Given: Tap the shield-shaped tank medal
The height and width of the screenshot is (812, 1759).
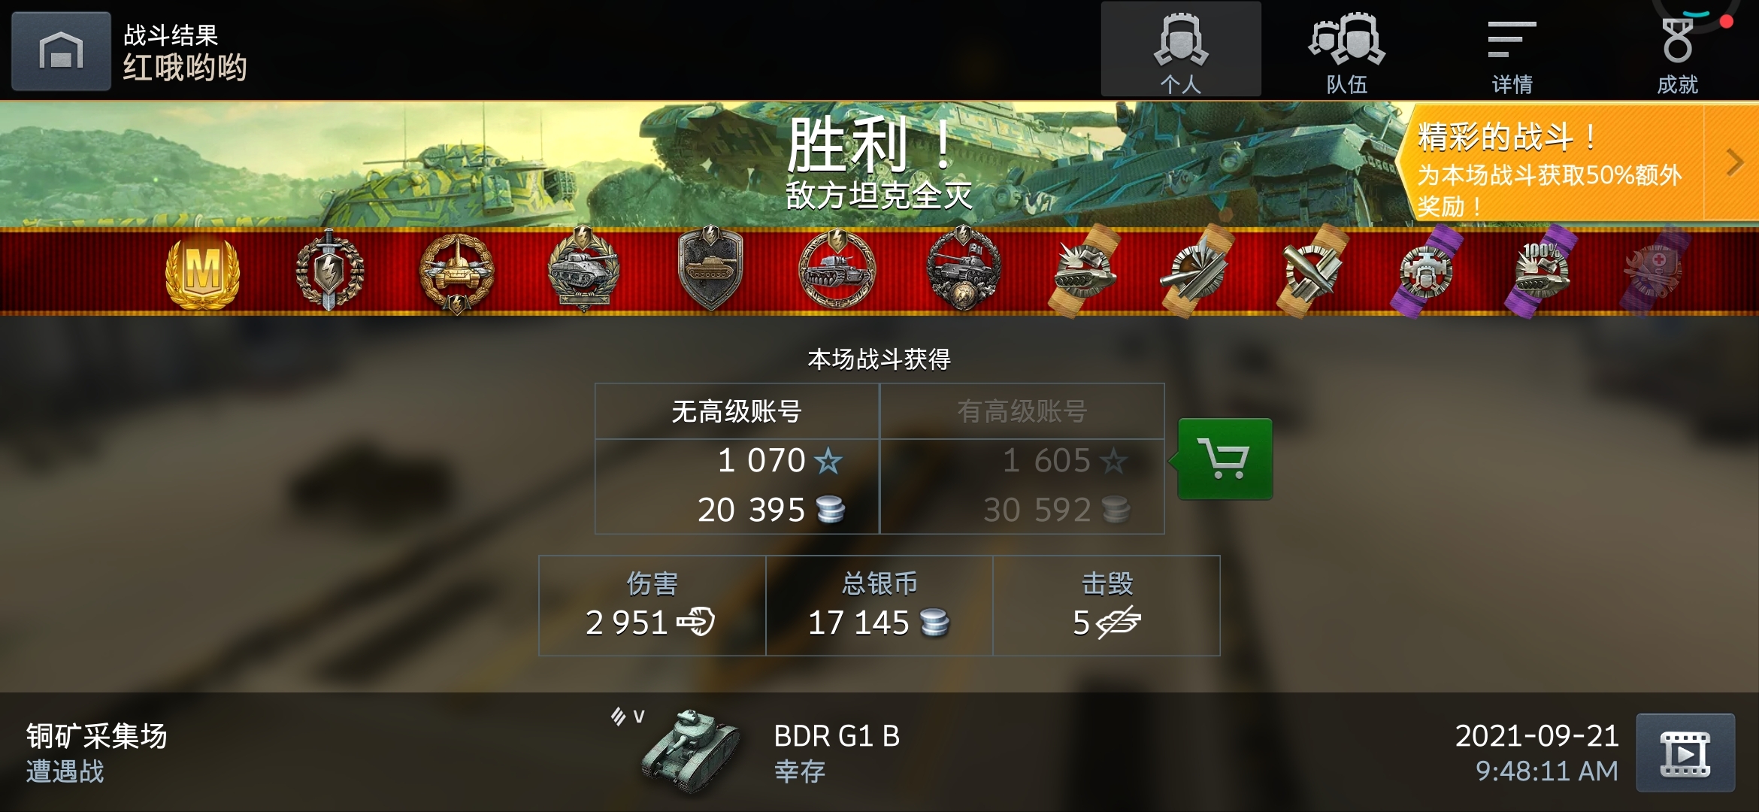Looking at the screenshot, I should [710, 269].
